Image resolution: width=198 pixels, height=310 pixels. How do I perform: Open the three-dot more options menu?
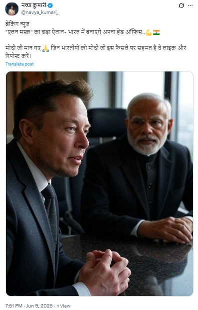click(x=190, y=5)
